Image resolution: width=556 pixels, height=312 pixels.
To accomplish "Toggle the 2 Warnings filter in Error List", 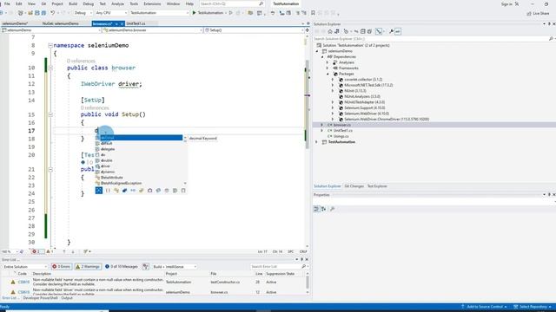I will point(88,266).
